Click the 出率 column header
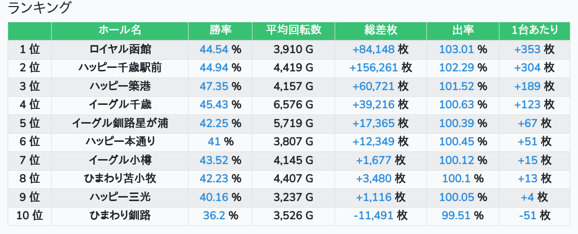The width and height of the screenshot is (578, 234). pyautogui.click(x=462, y=30)
